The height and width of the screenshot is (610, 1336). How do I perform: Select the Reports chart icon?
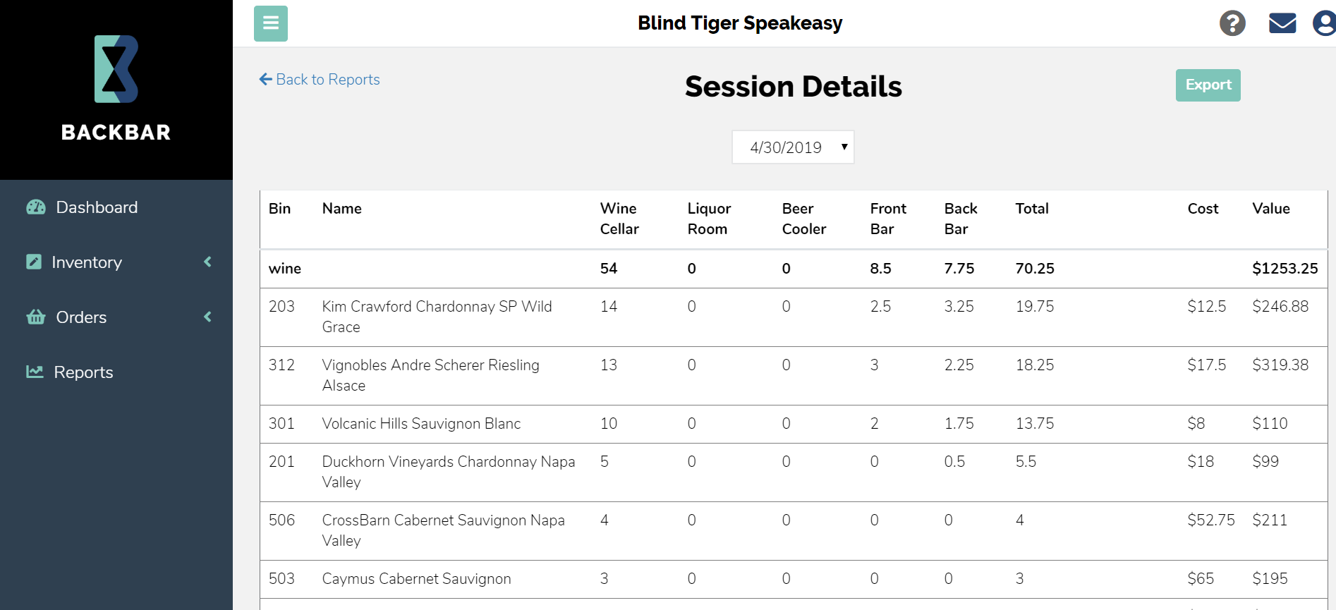(35, 372)
